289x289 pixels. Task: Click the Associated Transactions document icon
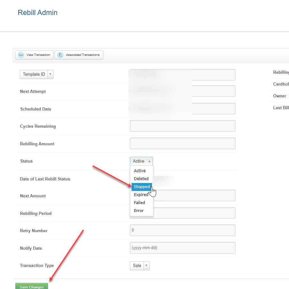click(x=60, y=55)
